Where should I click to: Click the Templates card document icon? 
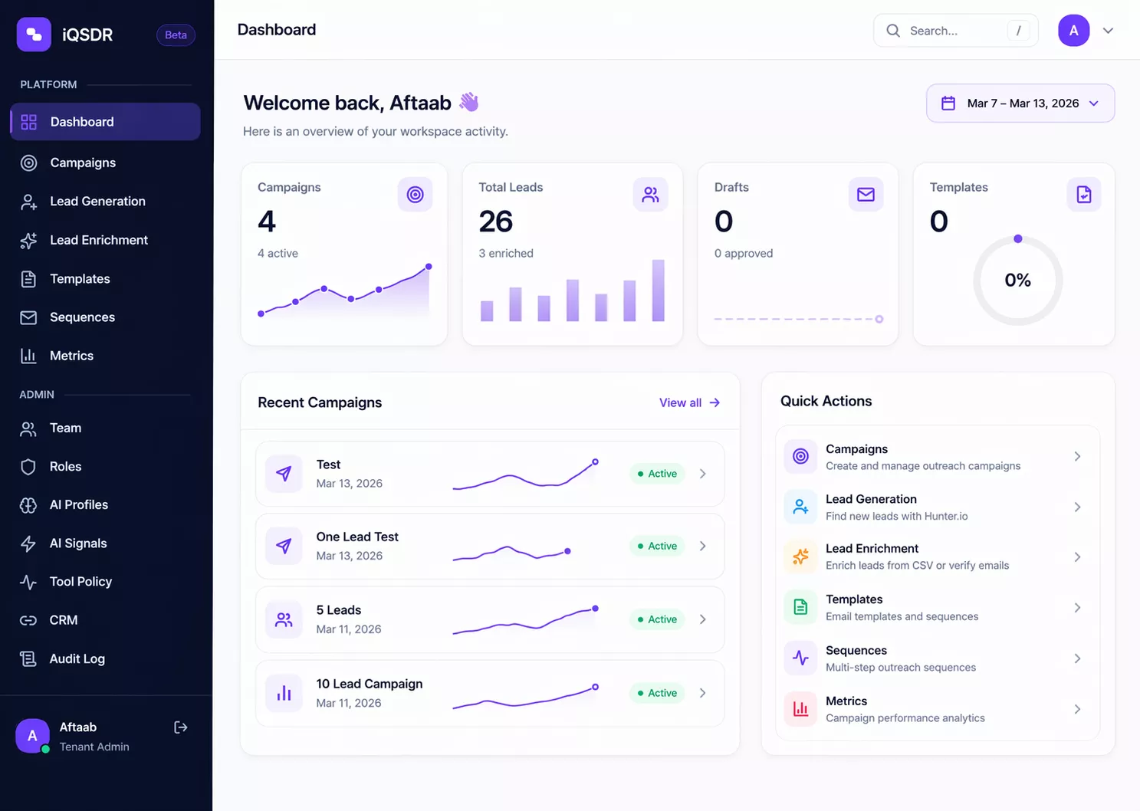pos(1084,195)
